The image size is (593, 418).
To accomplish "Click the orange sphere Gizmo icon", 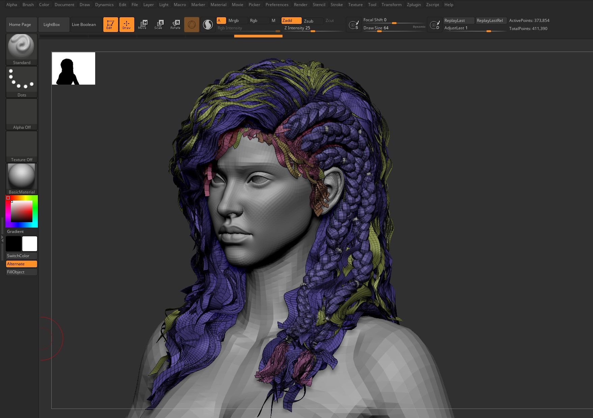I will coord(191,25).
